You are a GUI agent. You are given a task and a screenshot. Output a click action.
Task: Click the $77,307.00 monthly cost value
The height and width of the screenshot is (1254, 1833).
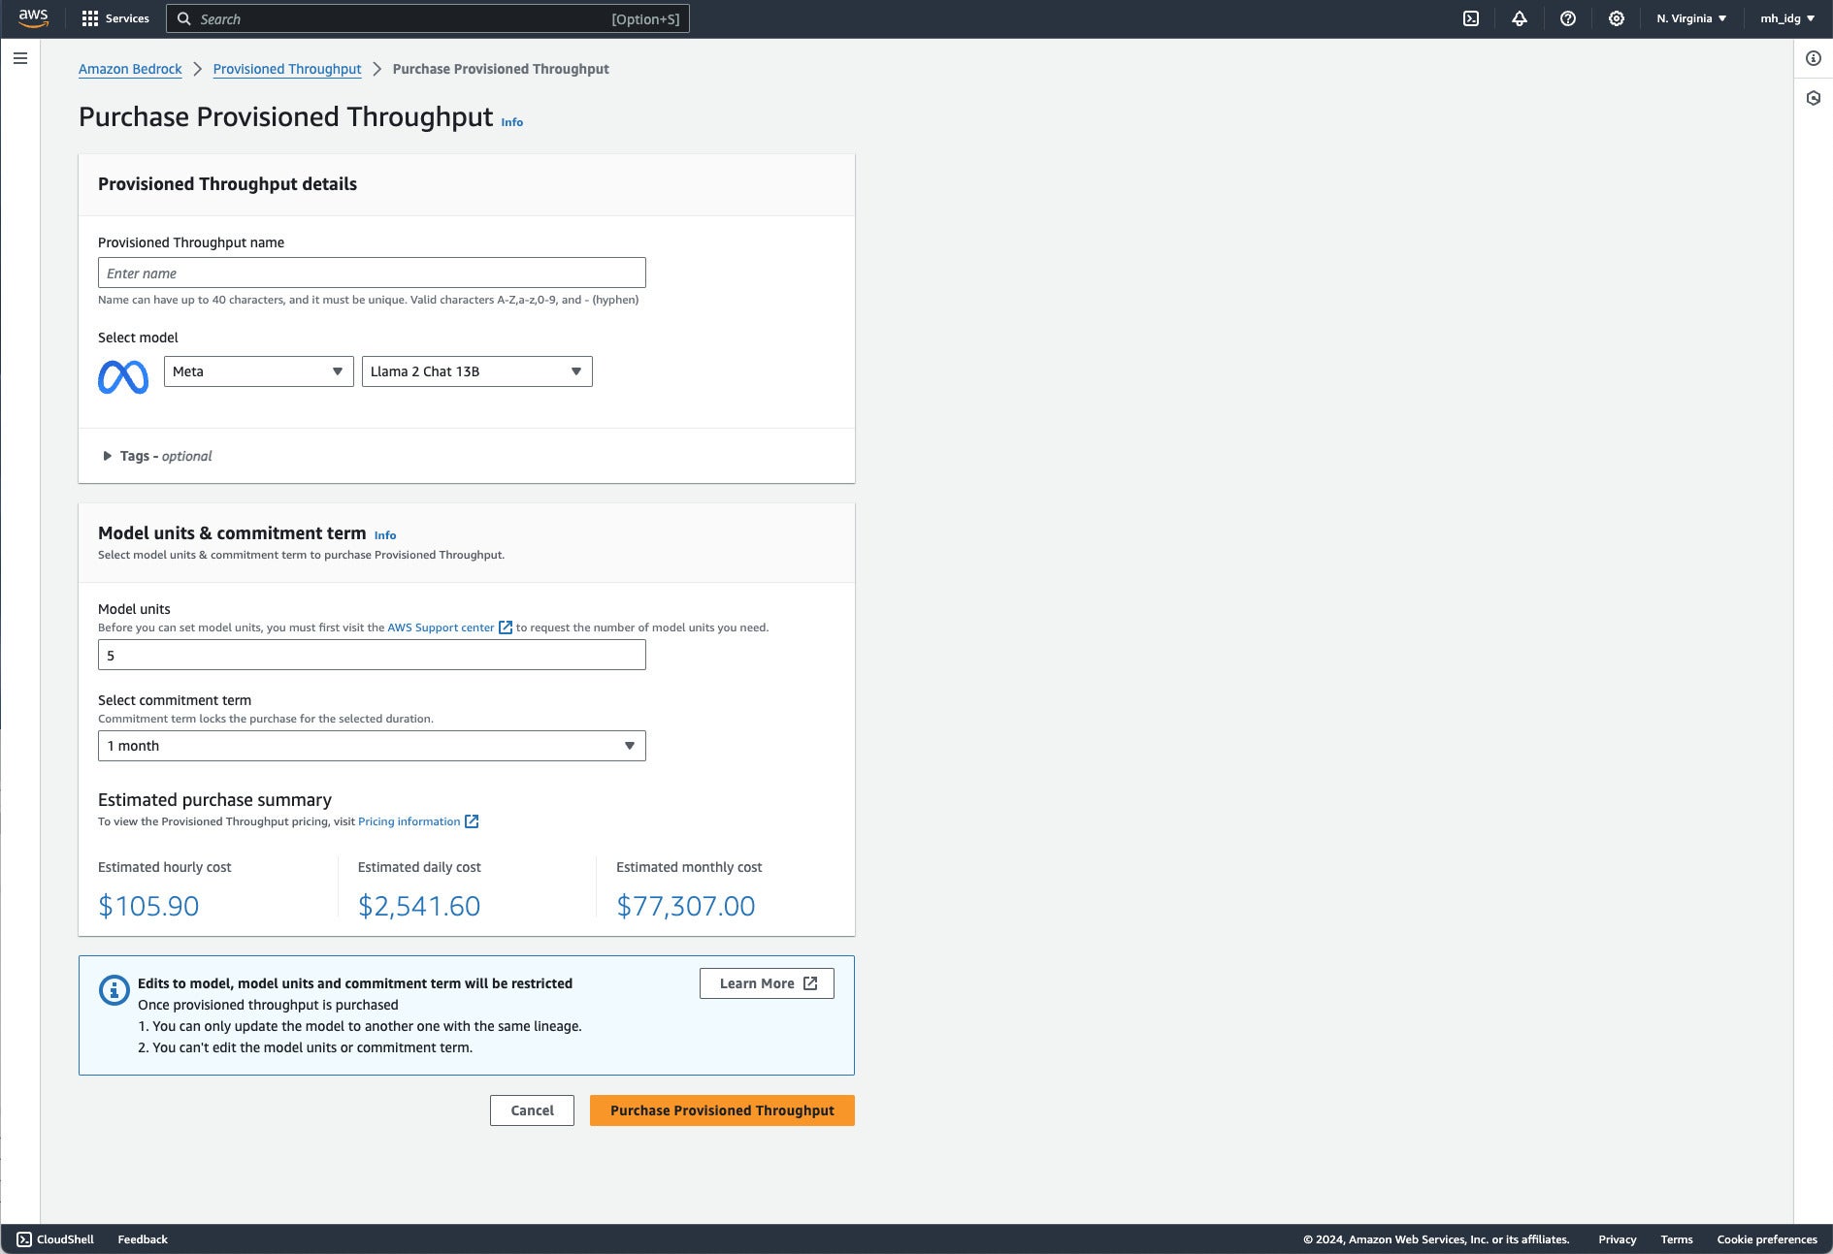686,906
